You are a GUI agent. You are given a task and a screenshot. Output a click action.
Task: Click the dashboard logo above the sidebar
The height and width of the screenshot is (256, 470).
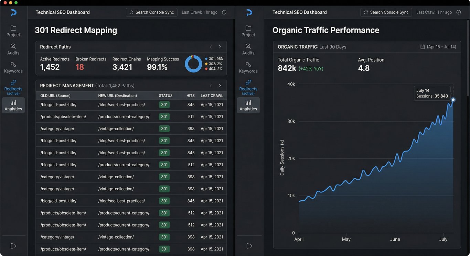tap(13, 12)
